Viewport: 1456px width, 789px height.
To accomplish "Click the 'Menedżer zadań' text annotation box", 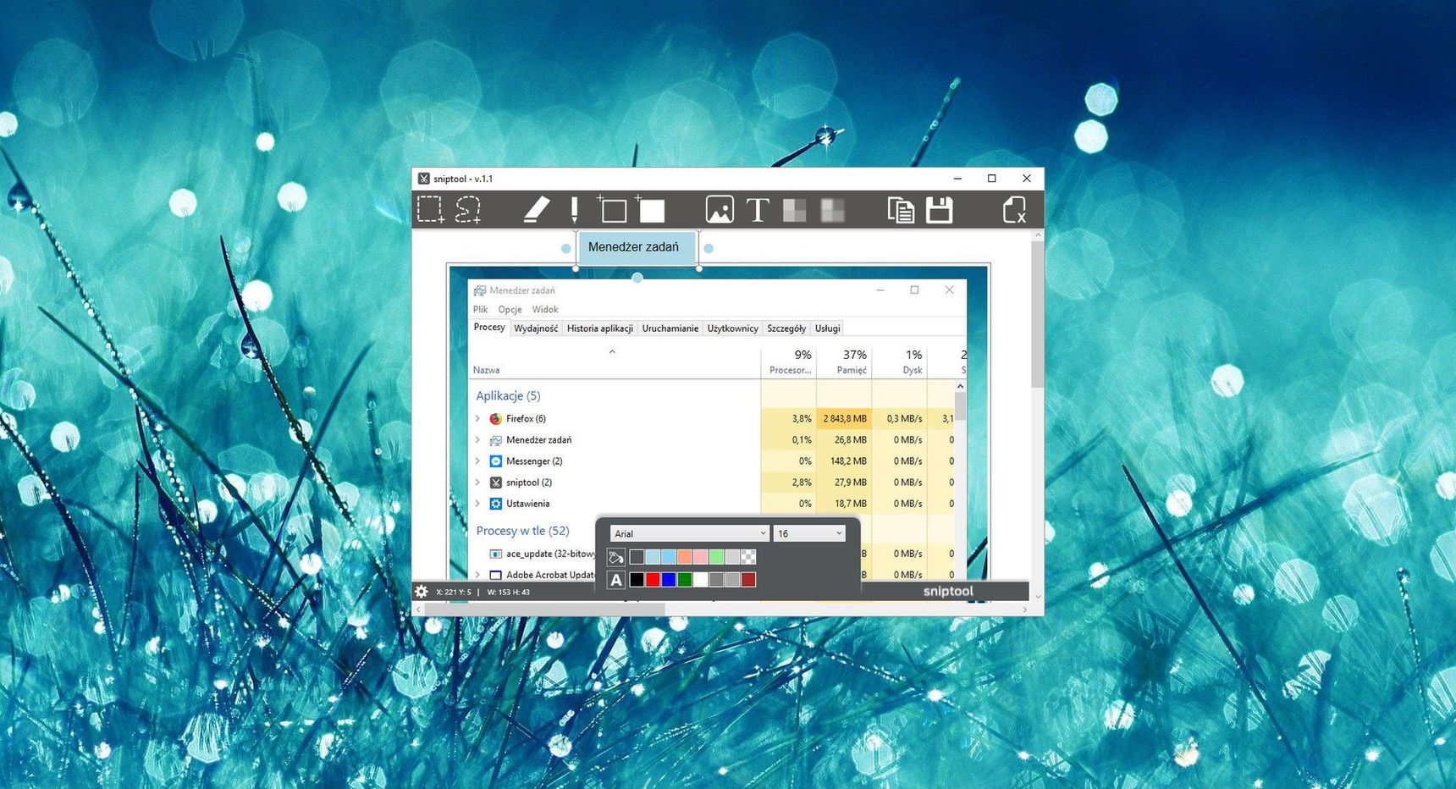I will click(637, 248).
